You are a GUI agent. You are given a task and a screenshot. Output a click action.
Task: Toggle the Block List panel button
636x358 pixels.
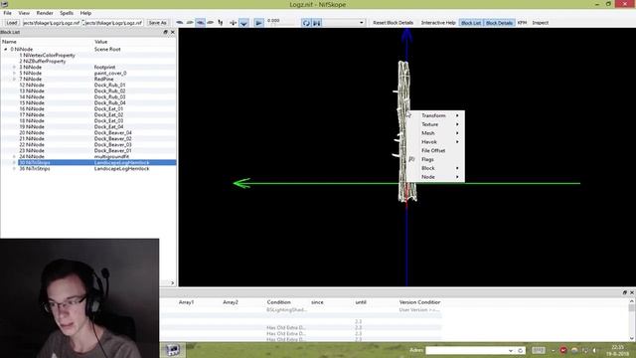pos(471,23)
